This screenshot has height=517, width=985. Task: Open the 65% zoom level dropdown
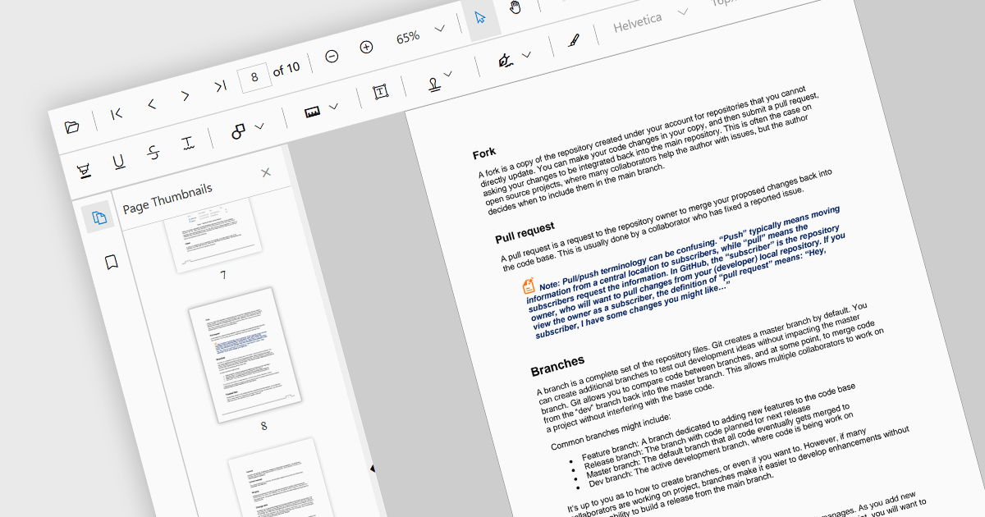coord(439,28)
